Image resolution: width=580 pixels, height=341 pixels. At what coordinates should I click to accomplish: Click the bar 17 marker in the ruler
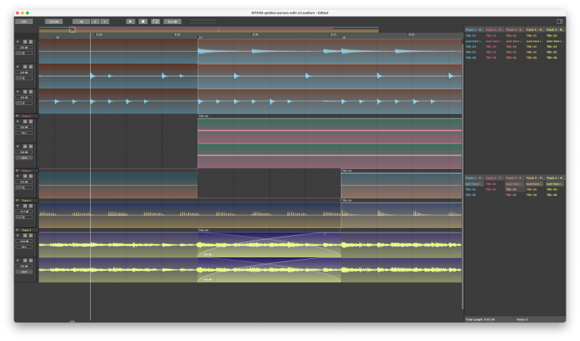click(x=200, y=37)
